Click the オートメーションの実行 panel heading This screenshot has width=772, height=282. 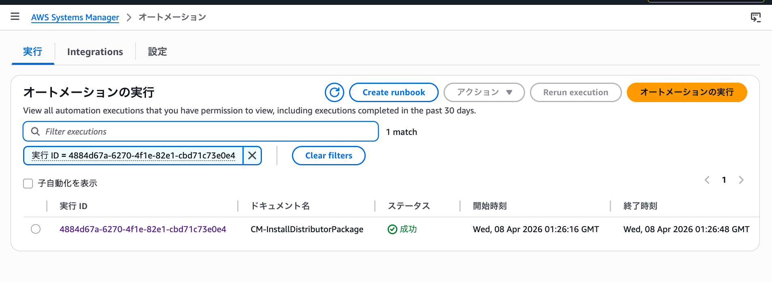coord(89,92)
